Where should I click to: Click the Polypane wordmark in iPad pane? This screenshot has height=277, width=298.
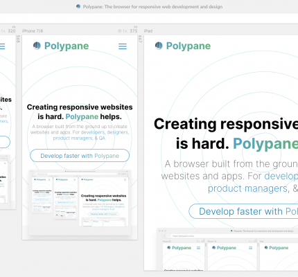[189, 46]
